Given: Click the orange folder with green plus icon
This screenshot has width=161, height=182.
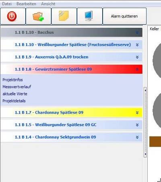Looking at the screenshot, I should [38, 17].
